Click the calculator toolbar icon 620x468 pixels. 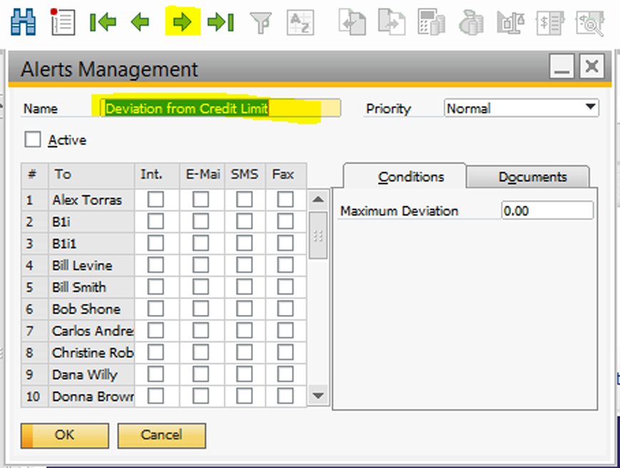click(x=431, y=22)
